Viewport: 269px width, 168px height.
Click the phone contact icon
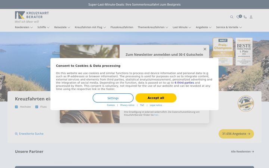coord(245,17)
